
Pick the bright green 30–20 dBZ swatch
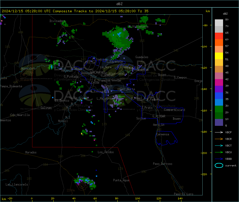tap(219, 109)
